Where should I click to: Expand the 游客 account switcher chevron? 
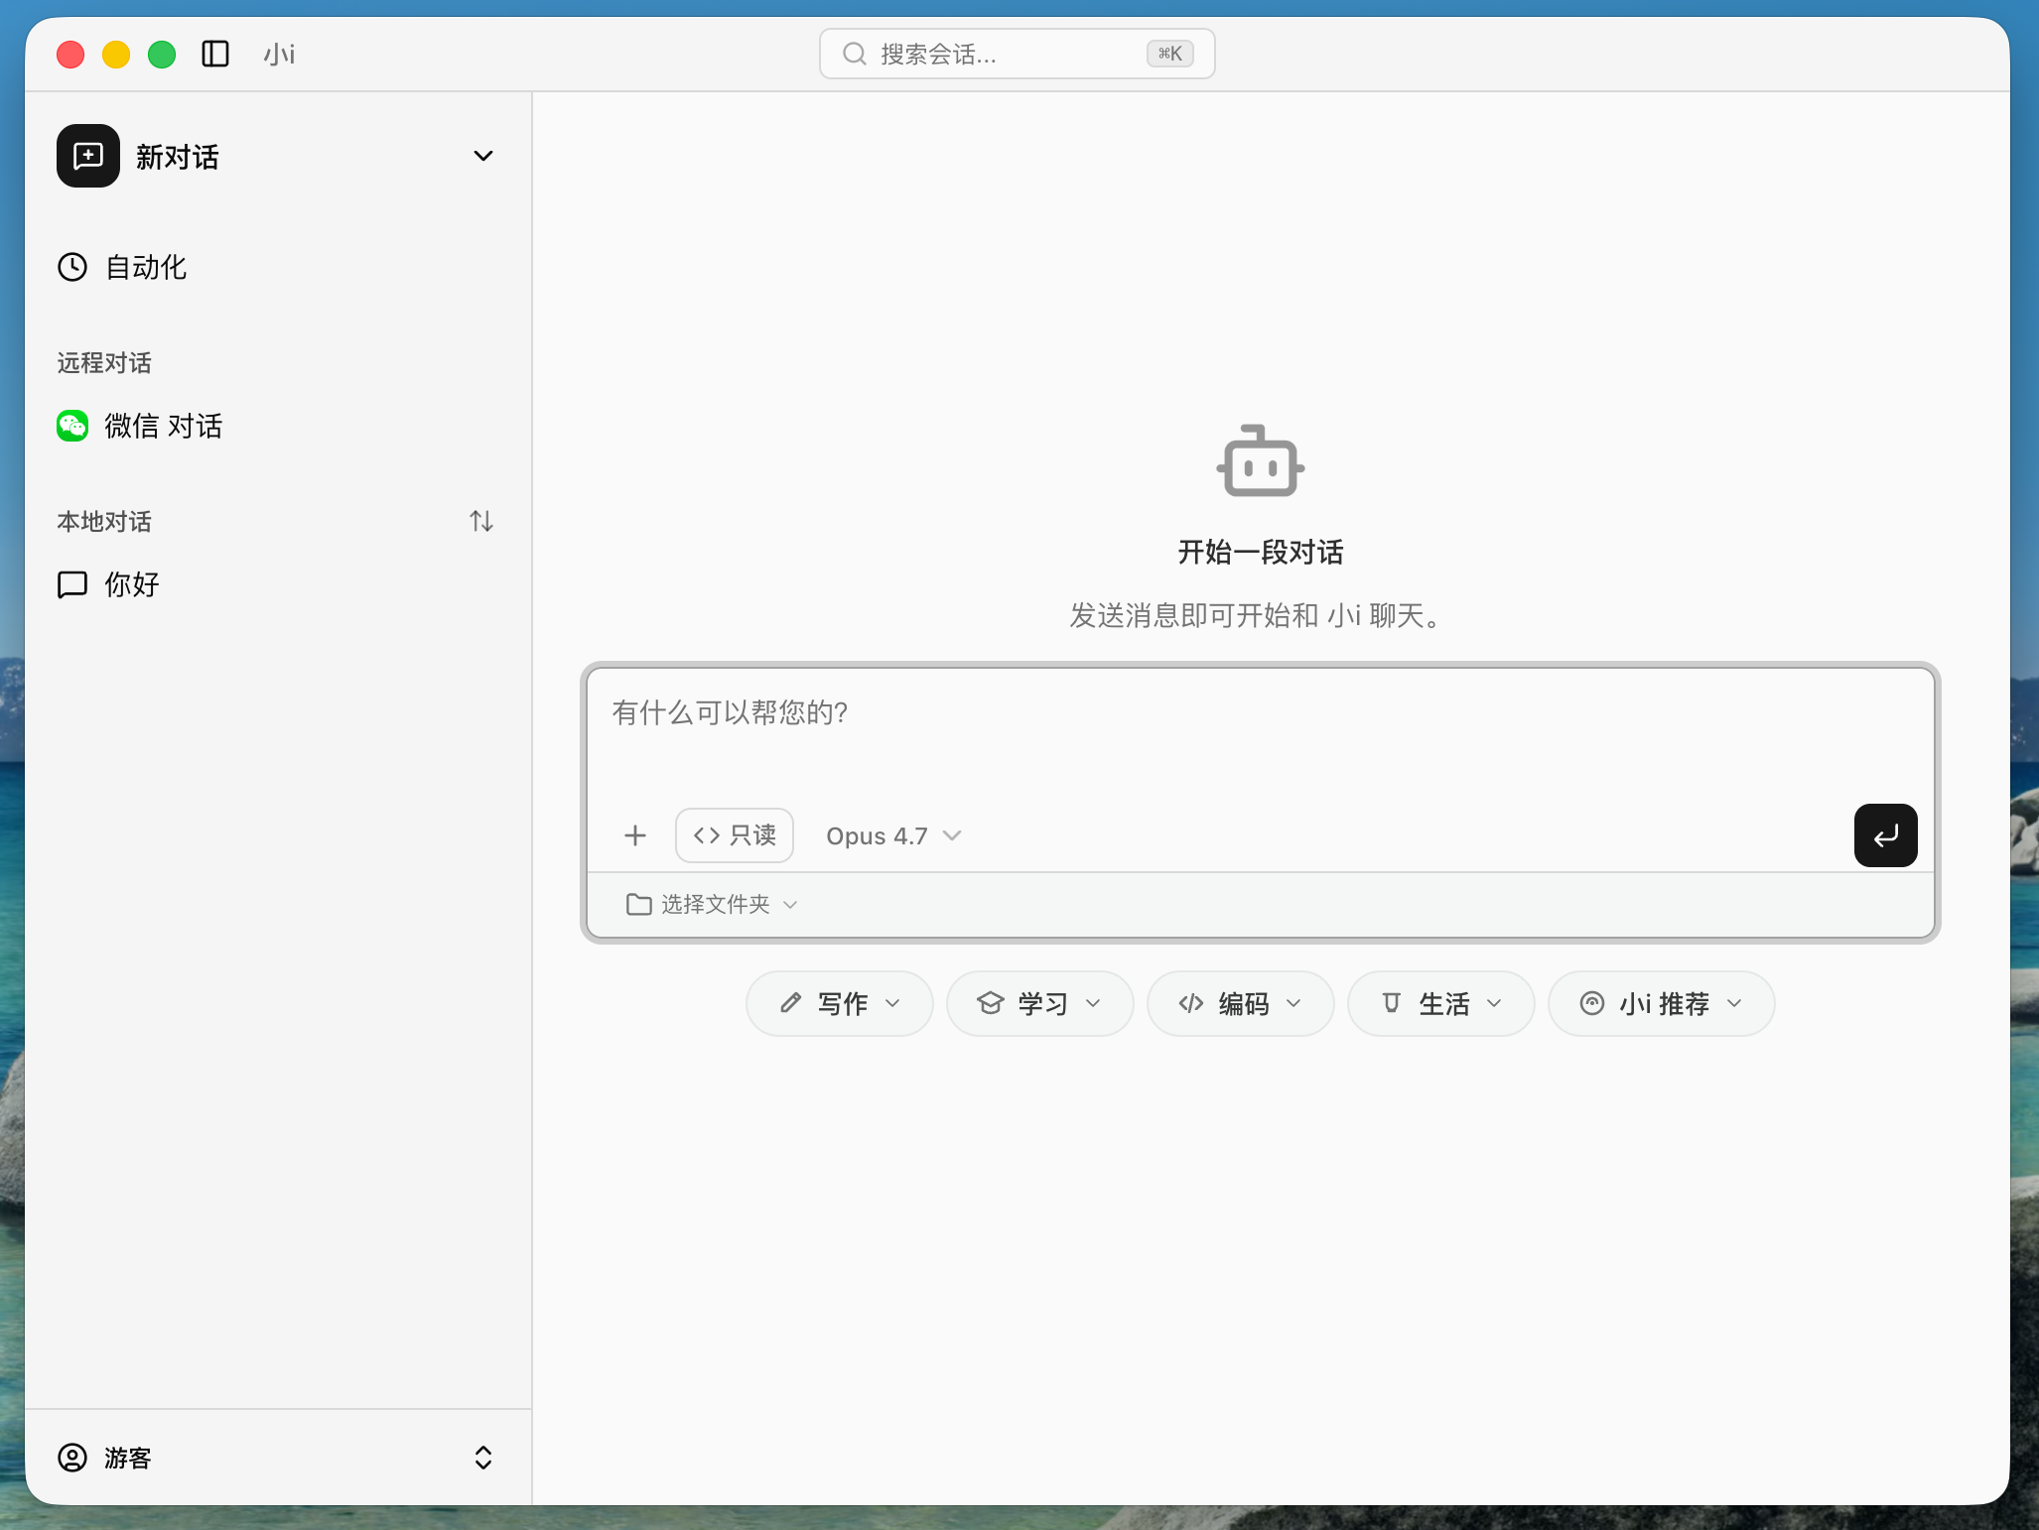(x=483, y=1459)
